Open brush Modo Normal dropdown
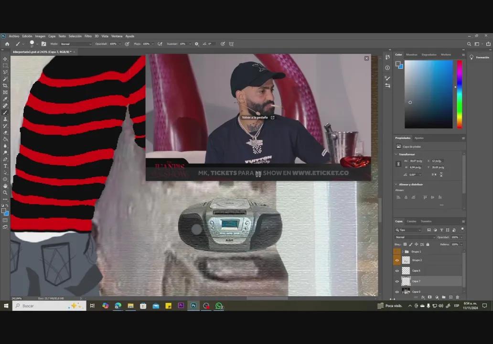The width and height of the screenshot is (493, 344). [x=76, y=44]
